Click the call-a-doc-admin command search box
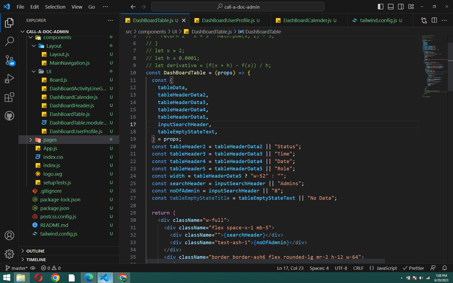 click(x=237, y=7)
